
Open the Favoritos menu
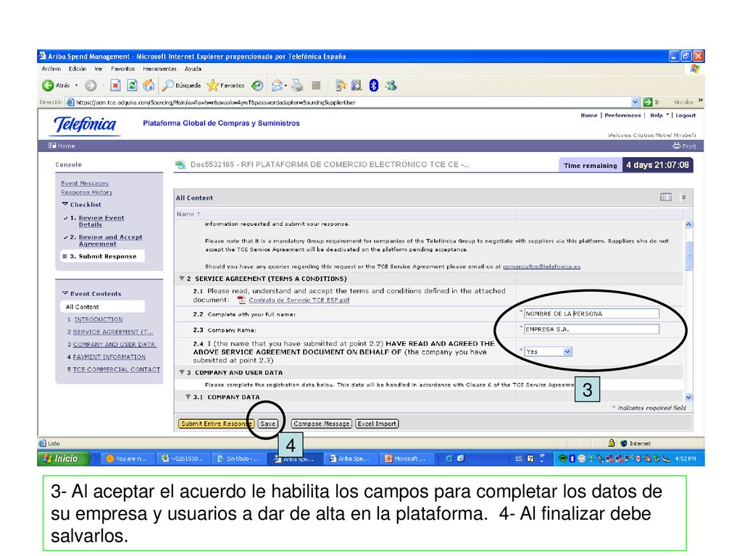[x=123, y=69]
